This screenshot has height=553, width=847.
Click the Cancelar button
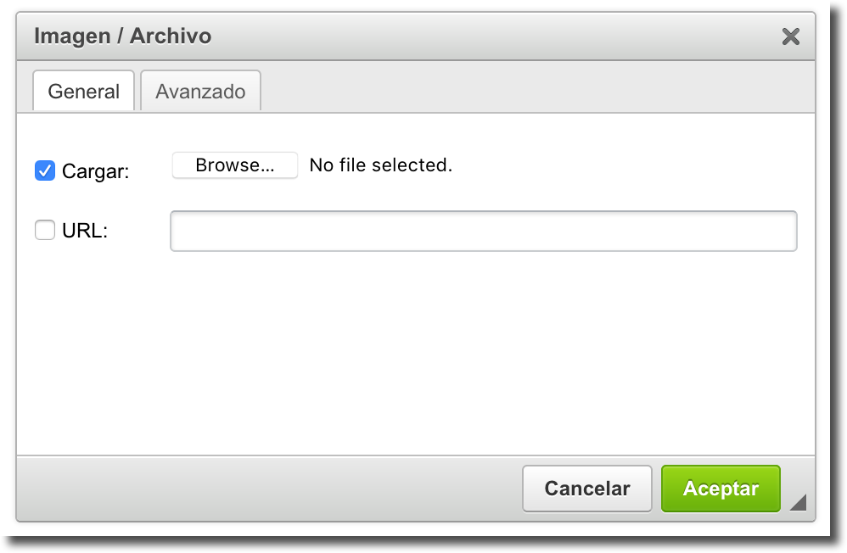(586, 489)
